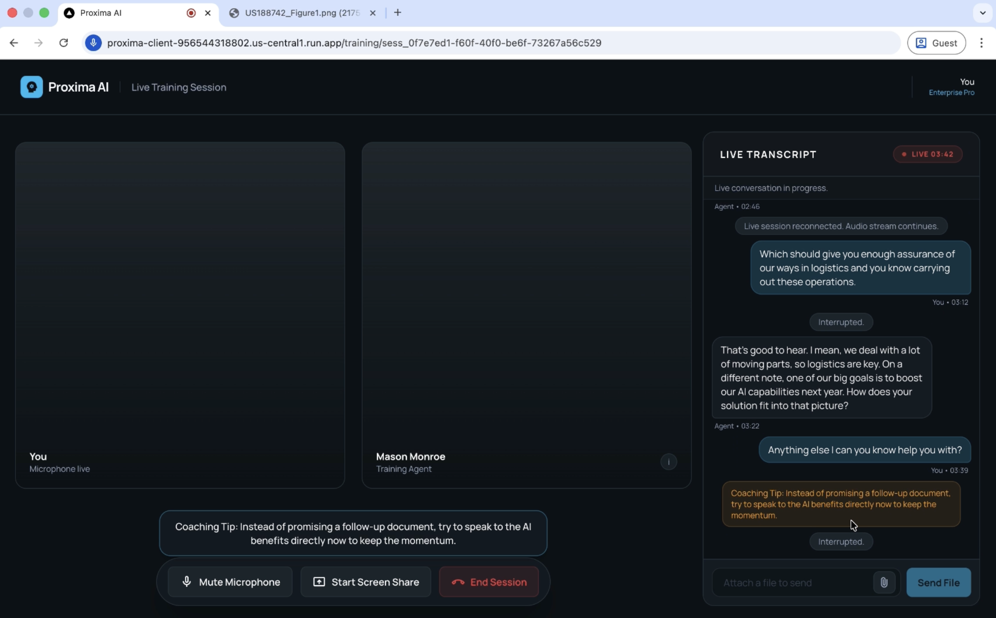
Task: Click the paperclip attach file icon
Action: click(x=884, y=582)
